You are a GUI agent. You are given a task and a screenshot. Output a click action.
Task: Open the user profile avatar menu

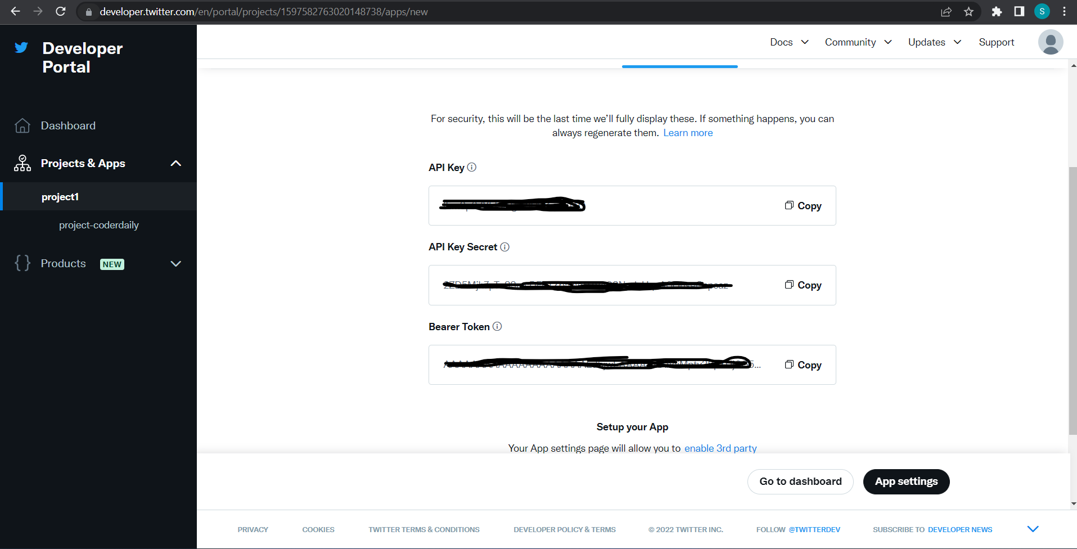(x=1050, y=42)
